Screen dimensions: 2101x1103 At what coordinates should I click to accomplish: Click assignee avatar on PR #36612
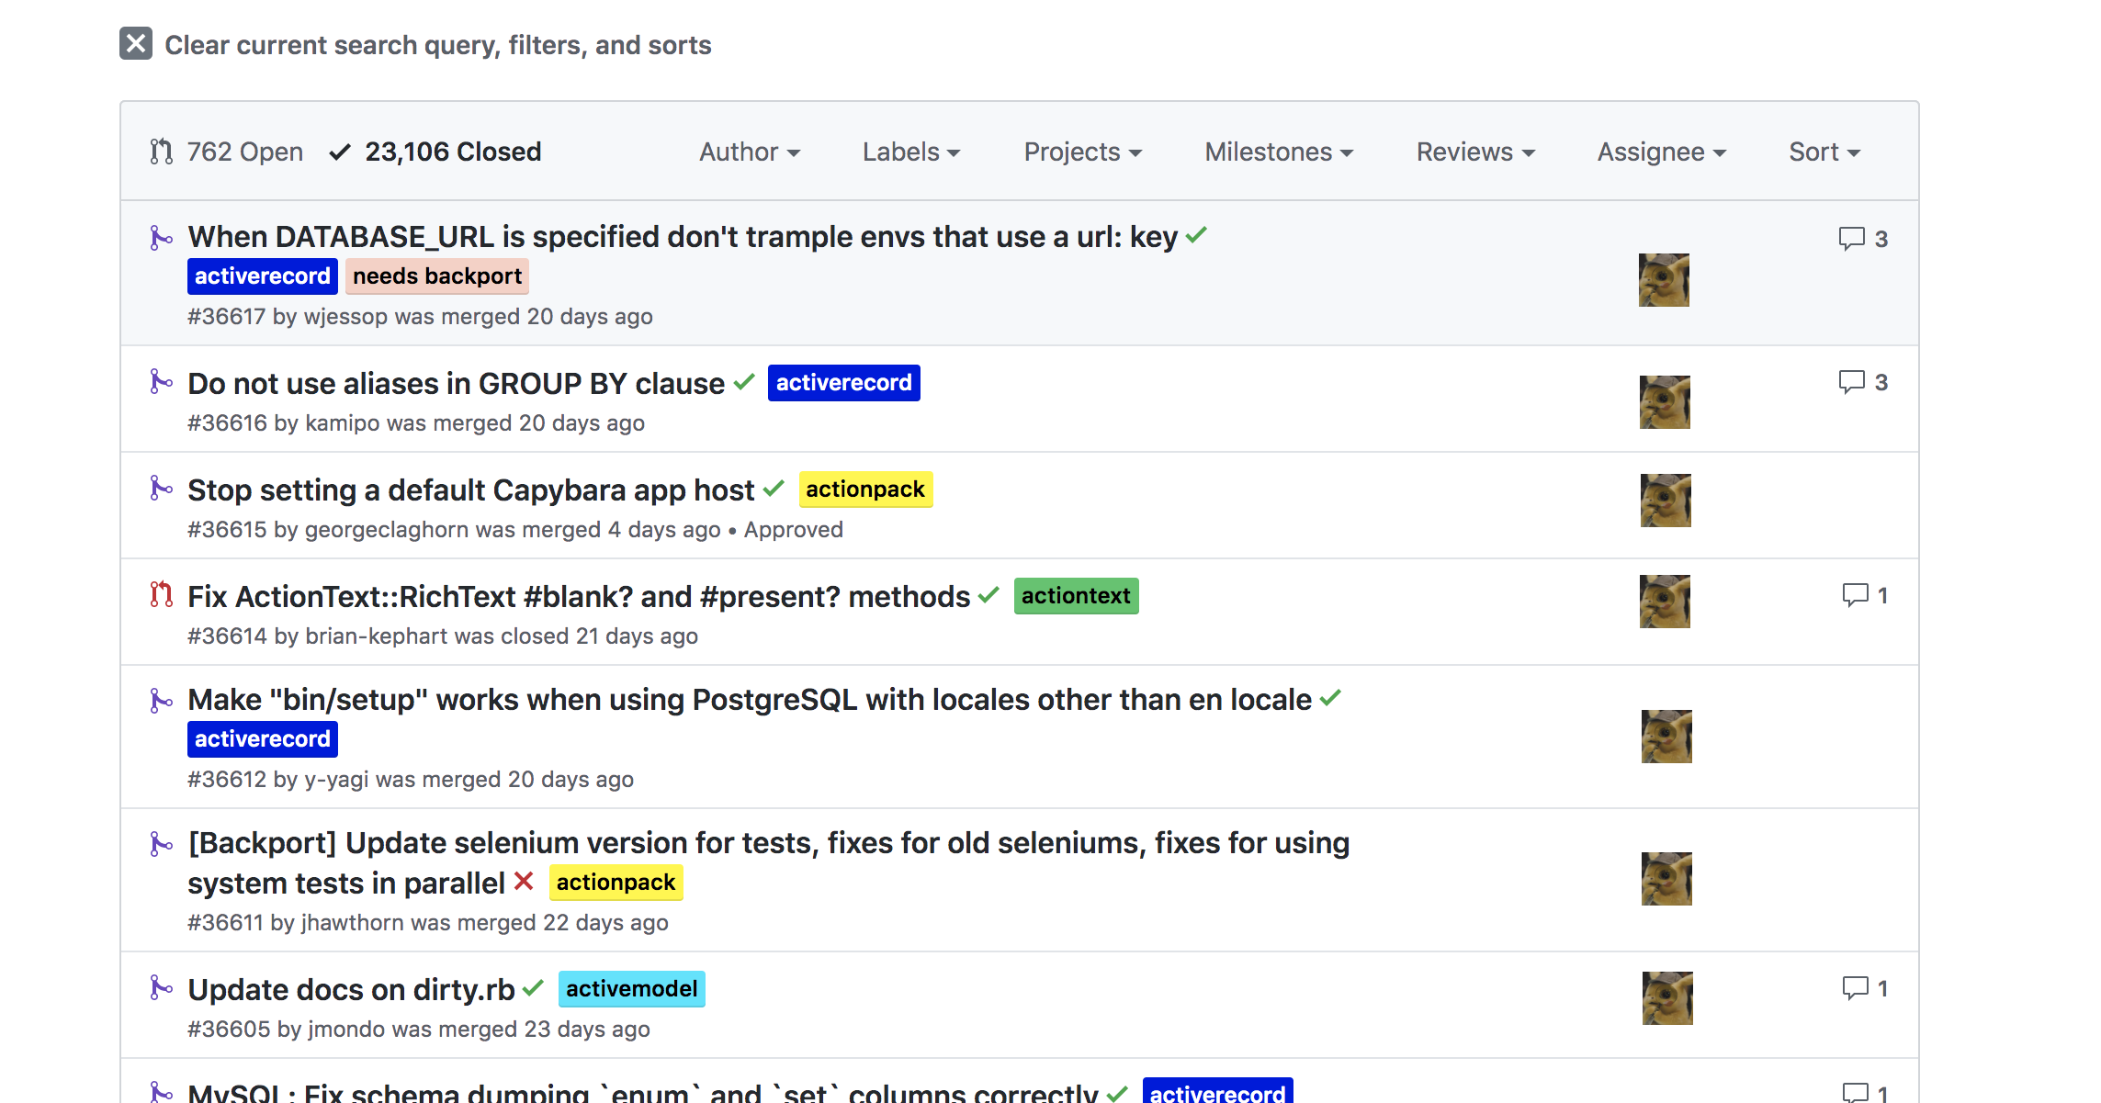[1666, 737]
